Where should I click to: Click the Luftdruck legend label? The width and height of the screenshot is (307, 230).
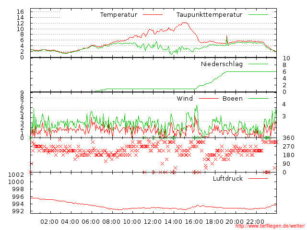click(x=228, y=178)
